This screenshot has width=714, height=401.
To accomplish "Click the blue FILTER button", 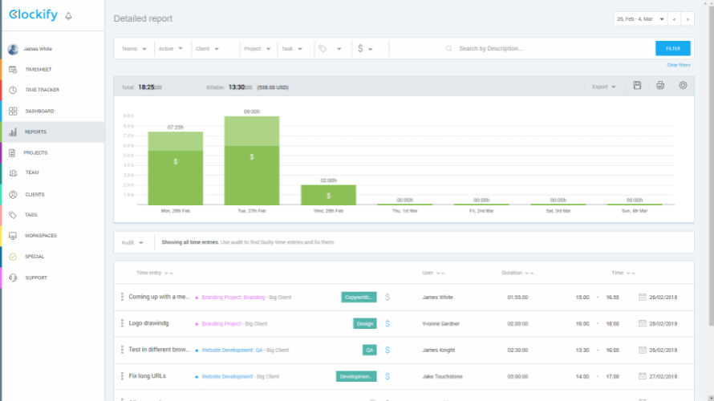I will (x=672, y=49).
